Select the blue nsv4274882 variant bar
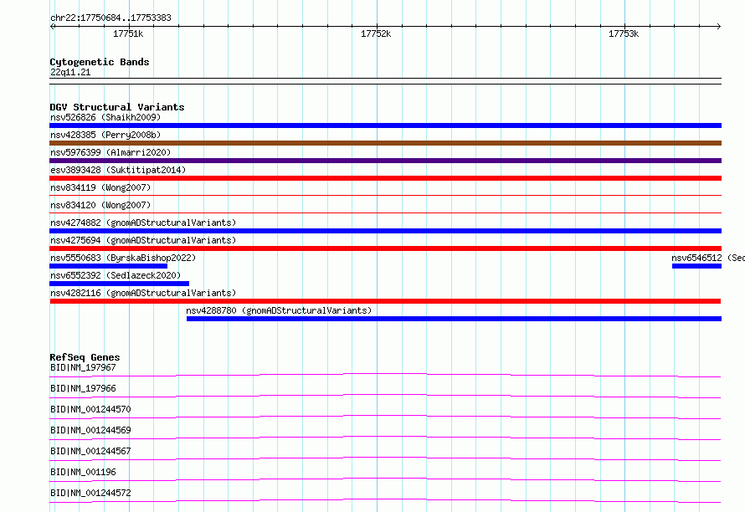Viewport: 745px width, 512px height. click(385, 231)
